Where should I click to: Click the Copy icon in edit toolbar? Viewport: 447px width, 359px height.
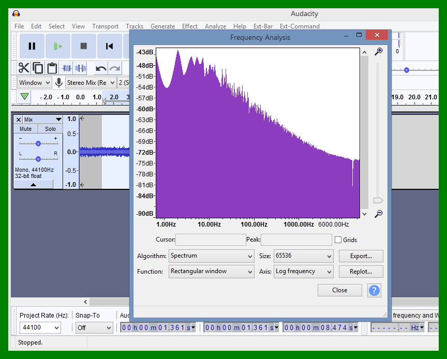pyautogui.click(x=38, y=68)
